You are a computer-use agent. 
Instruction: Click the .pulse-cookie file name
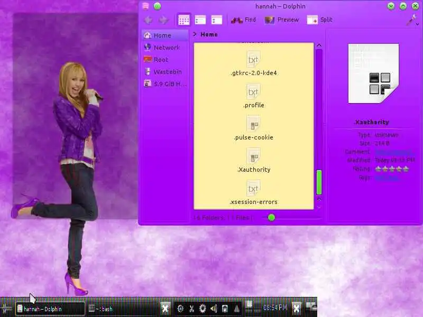pyautogui.click(x=254, y=137)
